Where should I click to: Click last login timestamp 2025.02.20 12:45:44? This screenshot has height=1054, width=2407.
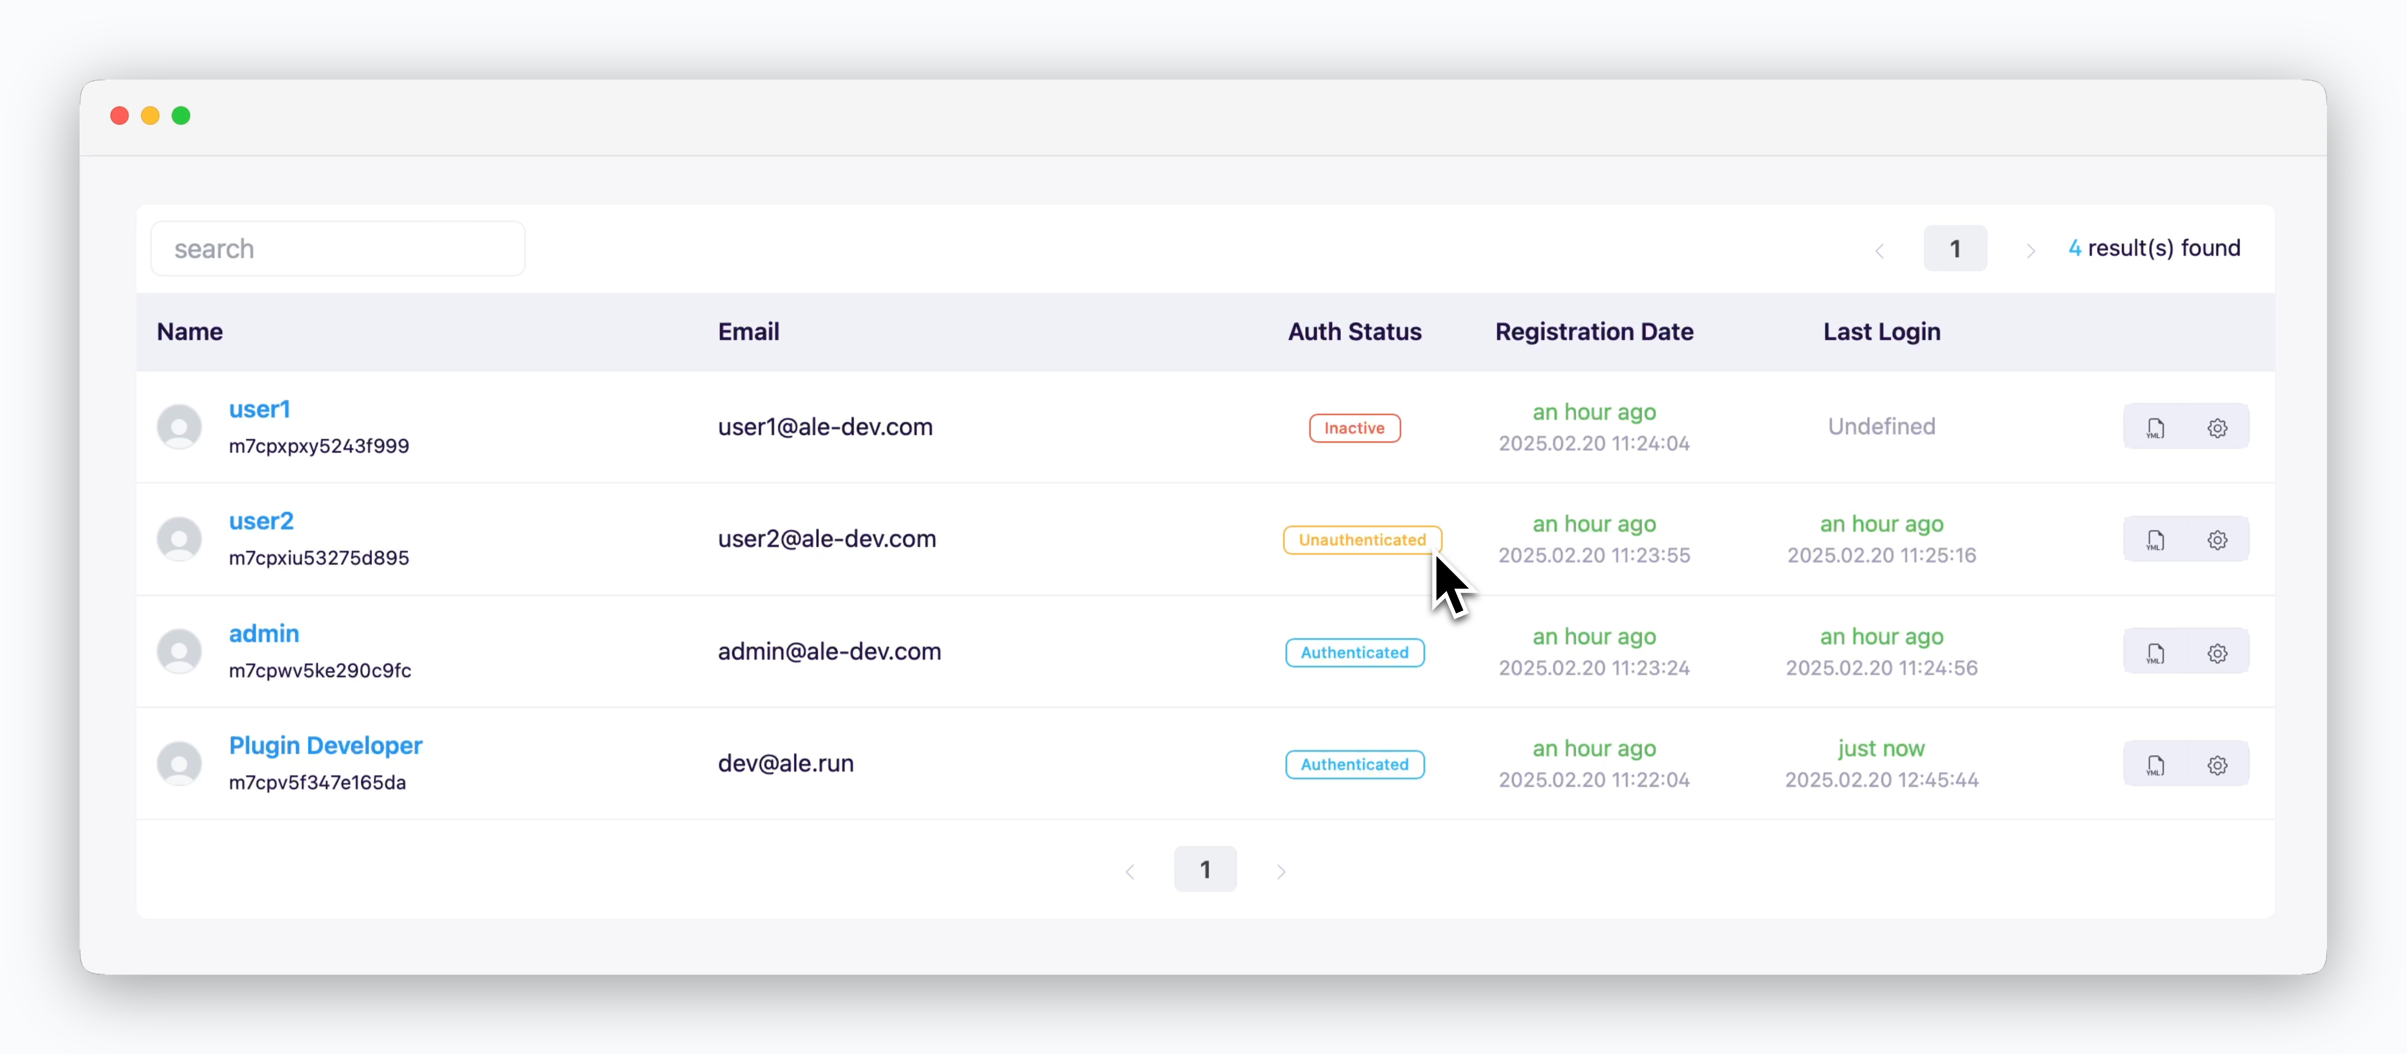click(1882, 780)
